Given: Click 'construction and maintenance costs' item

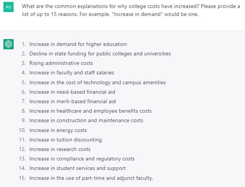Looking at the screenshot, I should (86, 121).
